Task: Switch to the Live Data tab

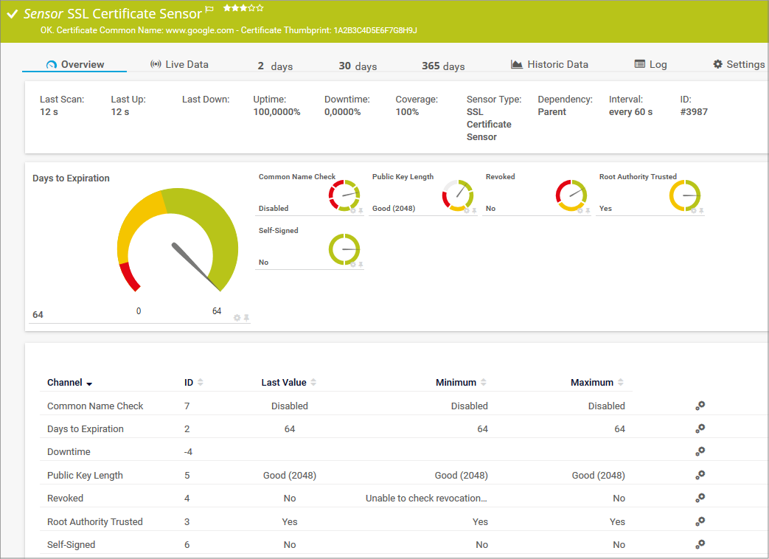Action: pos(179,64)
